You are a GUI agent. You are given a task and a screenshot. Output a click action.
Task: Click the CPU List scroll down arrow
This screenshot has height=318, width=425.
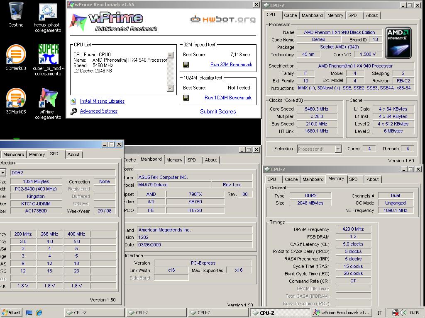[170, 89]
